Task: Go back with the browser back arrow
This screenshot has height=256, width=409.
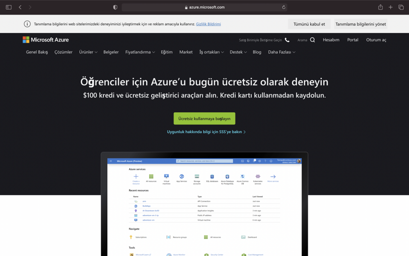Action: [x=20, y=7]
